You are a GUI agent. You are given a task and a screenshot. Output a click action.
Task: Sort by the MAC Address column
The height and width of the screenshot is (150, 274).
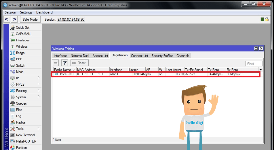(x=93, y=70)
